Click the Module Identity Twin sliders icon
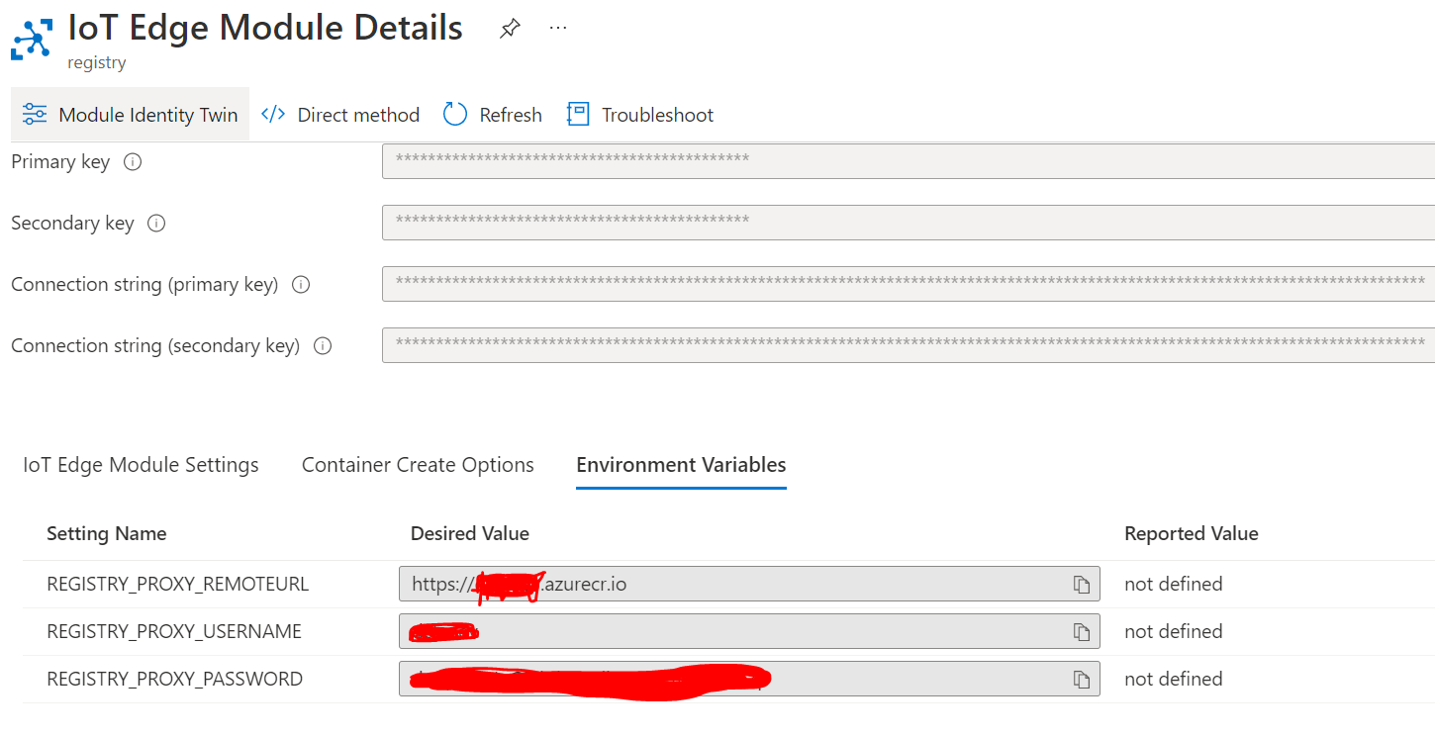The image size is (1435, 737). pyautogui.click(x=35, y=114)
